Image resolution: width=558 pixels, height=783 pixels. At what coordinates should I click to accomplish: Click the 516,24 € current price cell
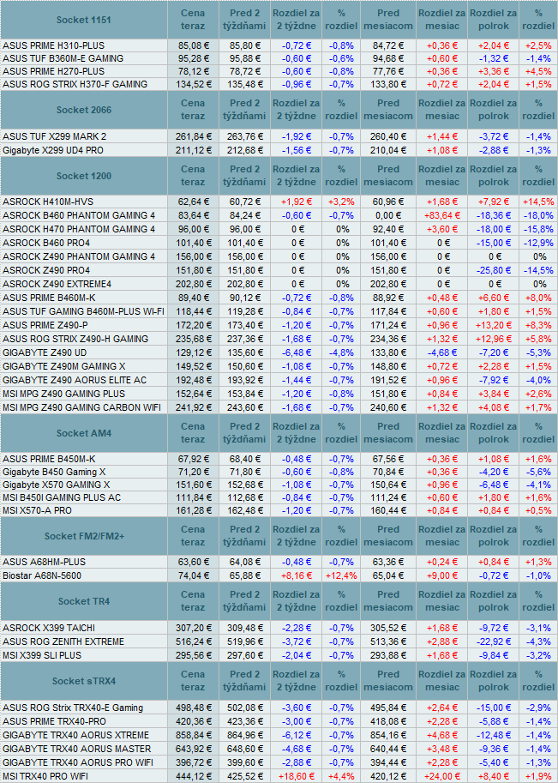pos(193,641)
